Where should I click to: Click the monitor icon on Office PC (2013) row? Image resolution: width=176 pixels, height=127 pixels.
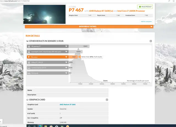pos(29,62)
